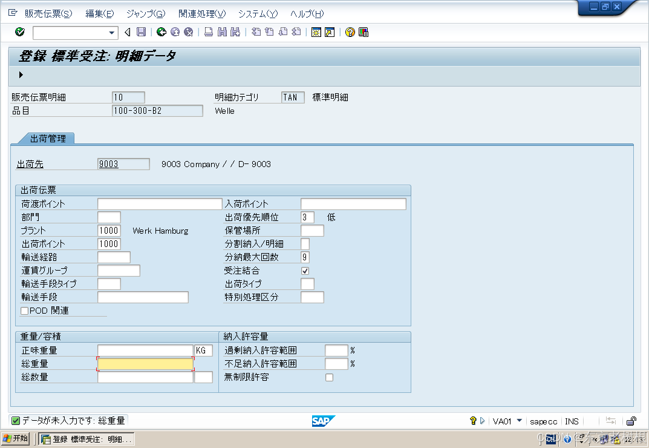The image size is (649, 448).
Task: Click the Create New Session icon
Action: pyautogui.click(x=316, y=32)
